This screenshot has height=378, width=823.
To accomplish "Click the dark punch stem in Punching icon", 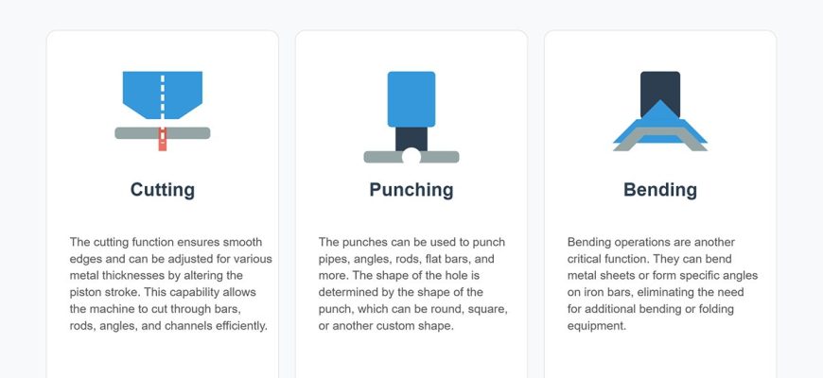I will 411,138.
